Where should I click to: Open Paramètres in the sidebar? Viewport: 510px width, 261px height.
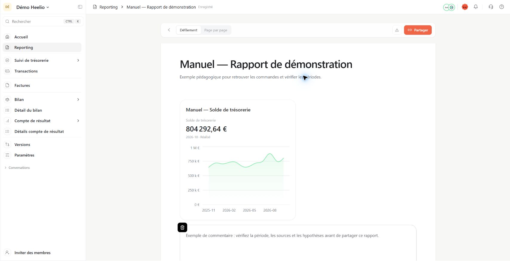pyautogui.click(x=42, y=155)
